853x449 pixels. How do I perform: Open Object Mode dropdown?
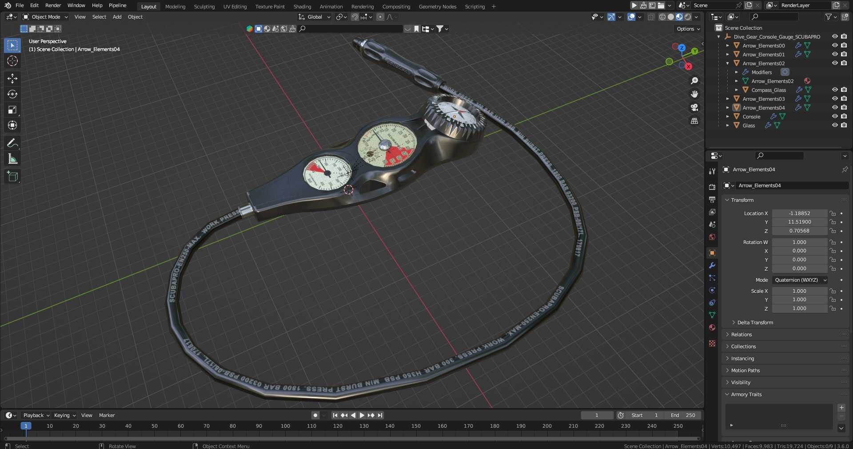45,17
